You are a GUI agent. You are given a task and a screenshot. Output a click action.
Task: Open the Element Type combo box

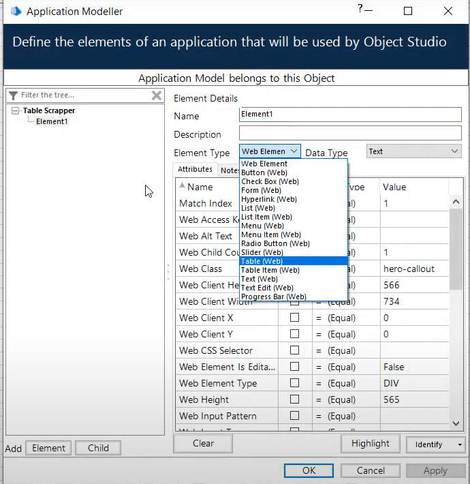coord(270,151)
